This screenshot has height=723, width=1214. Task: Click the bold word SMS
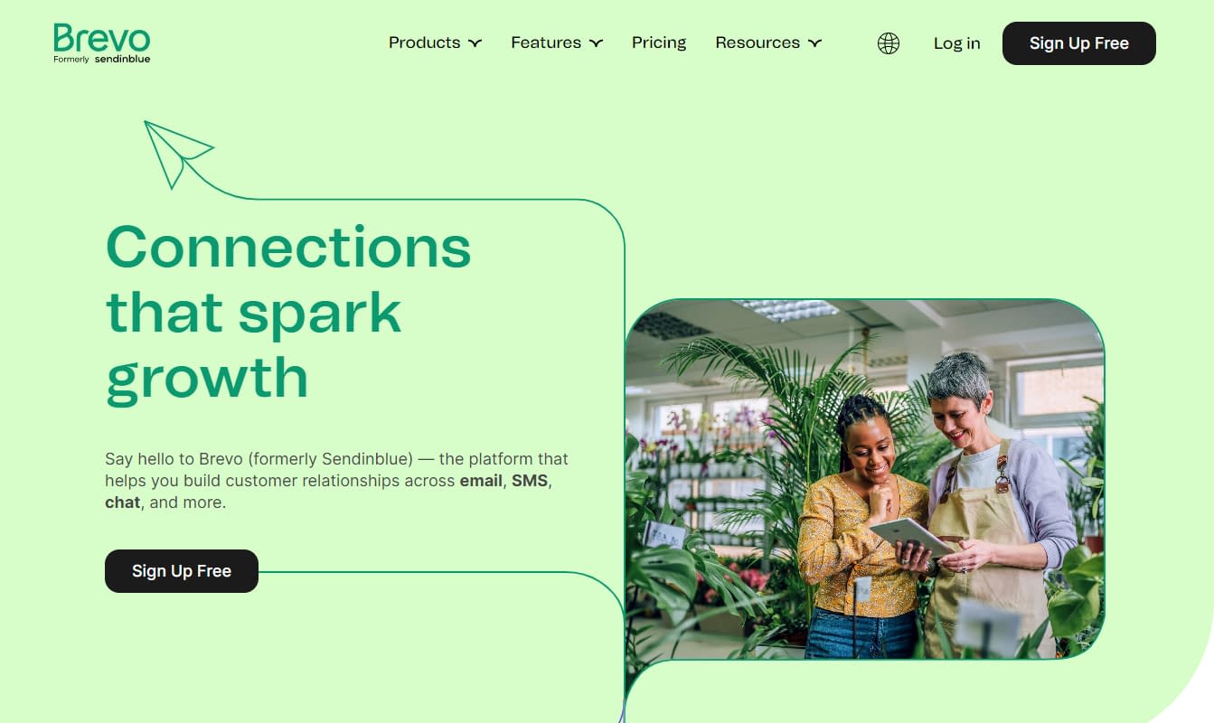pos(530,481)
